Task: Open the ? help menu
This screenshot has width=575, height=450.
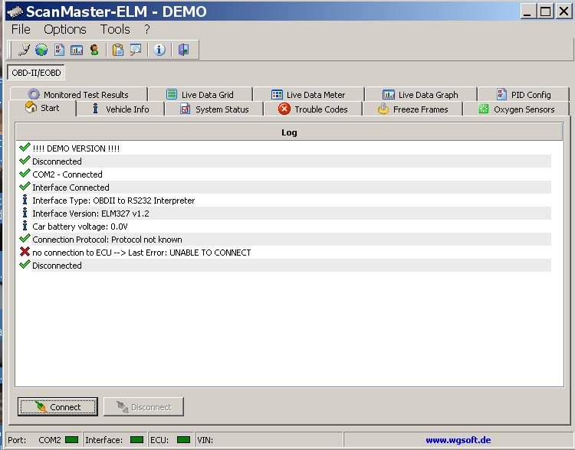Action: click(146, 29)
